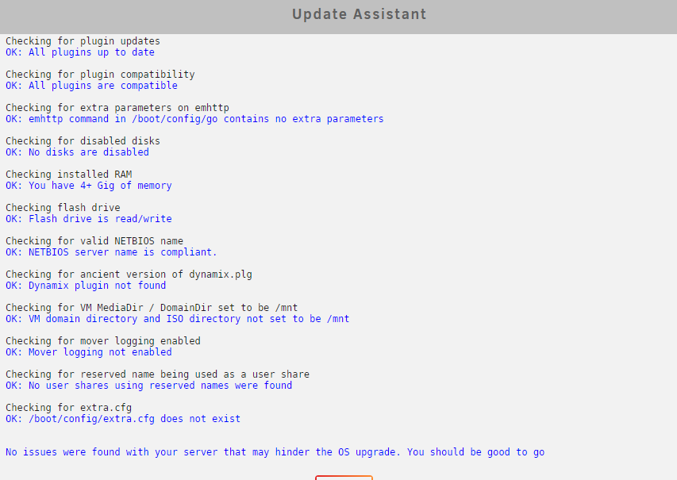
Task: Click 'Checking for ancient version of dynamix.plg'
Action: (x=129, y=274)
